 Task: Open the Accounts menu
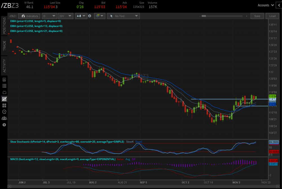coord(266,5)
